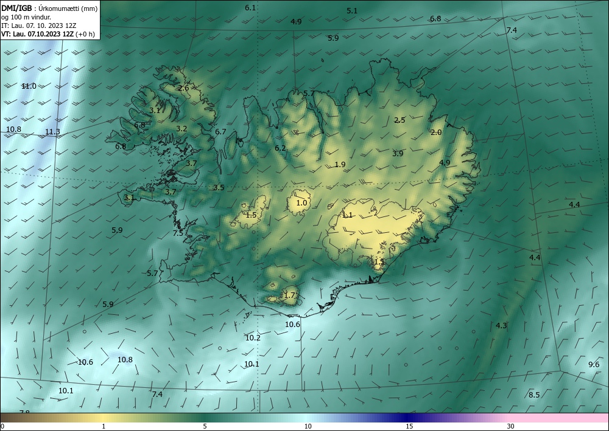The width and height of the screenshot is (609, 431).
Task: Select the 6.2 value label
Action: click(x=280, y=148)
